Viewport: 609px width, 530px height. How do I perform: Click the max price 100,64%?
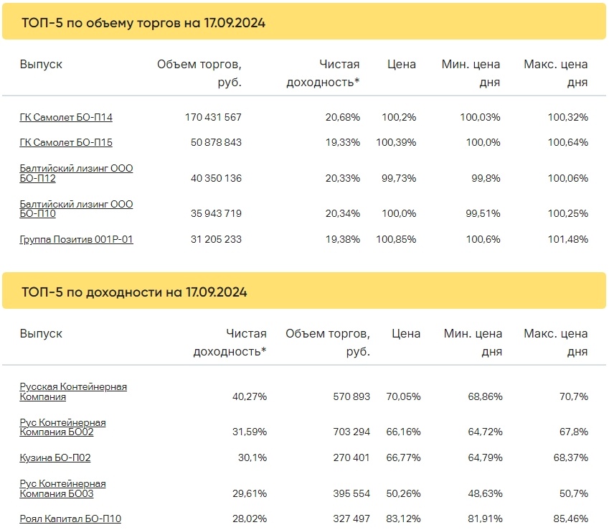point(568,142)
